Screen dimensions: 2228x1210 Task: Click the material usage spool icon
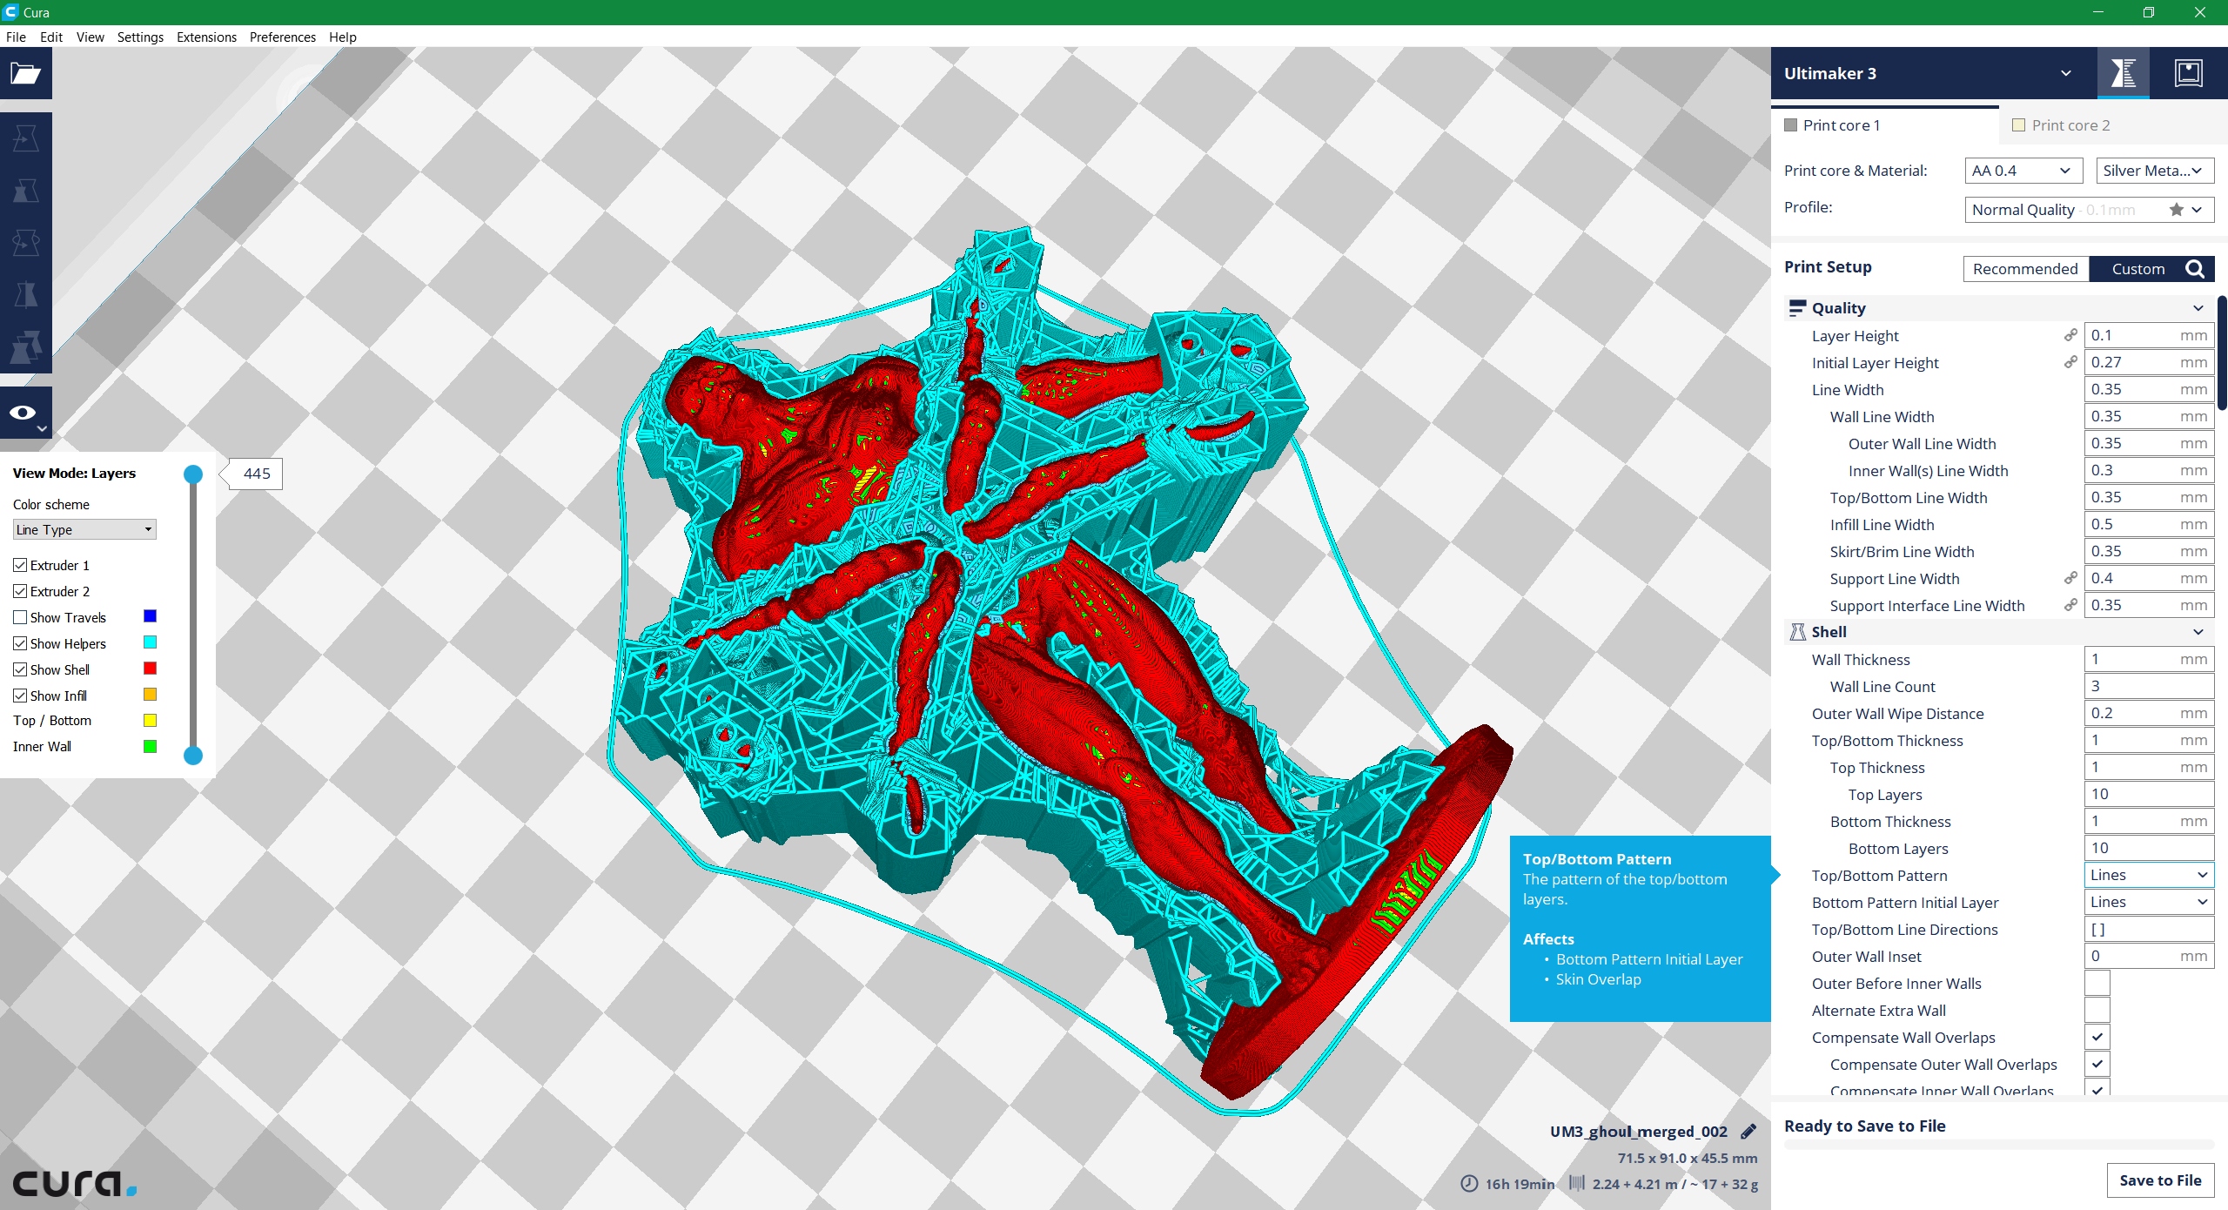[x=1577, y=1184]
